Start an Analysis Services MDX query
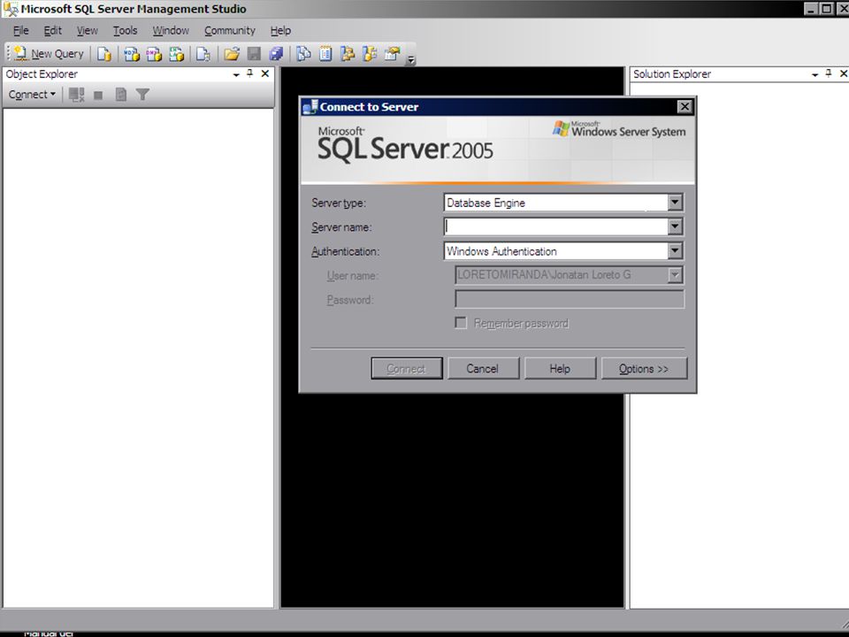This screenshot has height=637, width=849. pos(132,54)
